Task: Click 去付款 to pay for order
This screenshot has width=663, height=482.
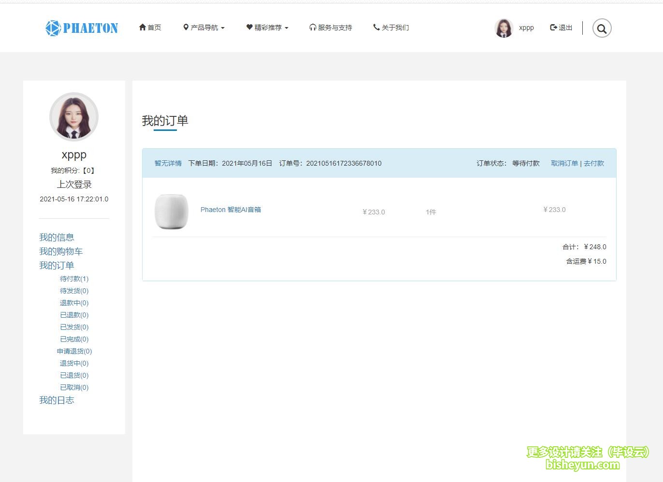Action: point(594,163)
